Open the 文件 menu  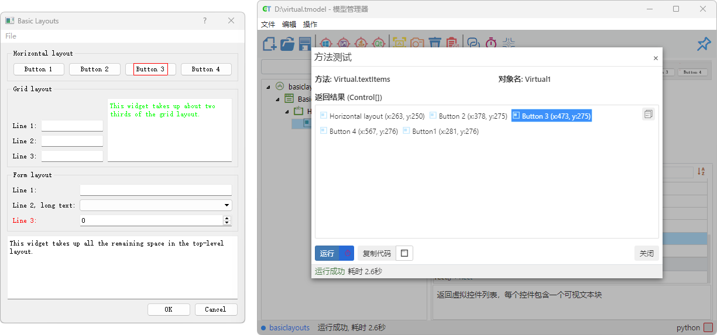tap(268, 25)
